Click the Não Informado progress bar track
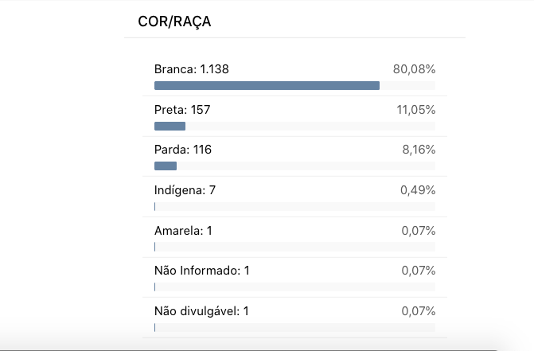 pyautogui.click(x=294, y=287)
